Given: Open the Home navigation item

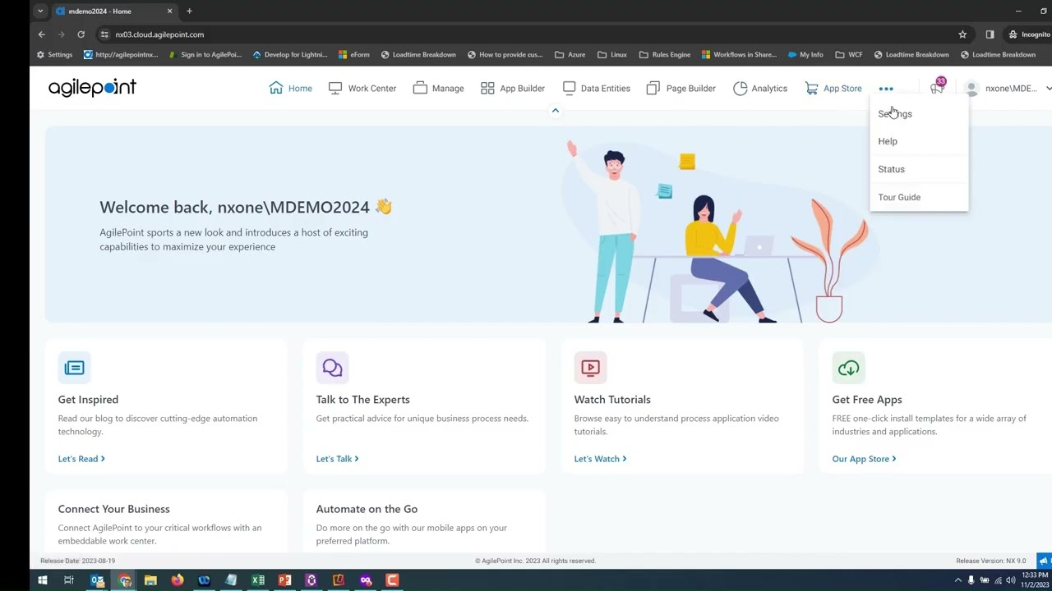Looking at the screenshot, I should pos(291,88).
